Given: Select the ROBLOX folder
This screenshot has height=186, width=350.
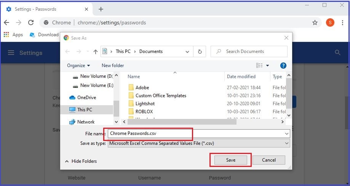Looking at the screenshot, I should tap(141, 111).
